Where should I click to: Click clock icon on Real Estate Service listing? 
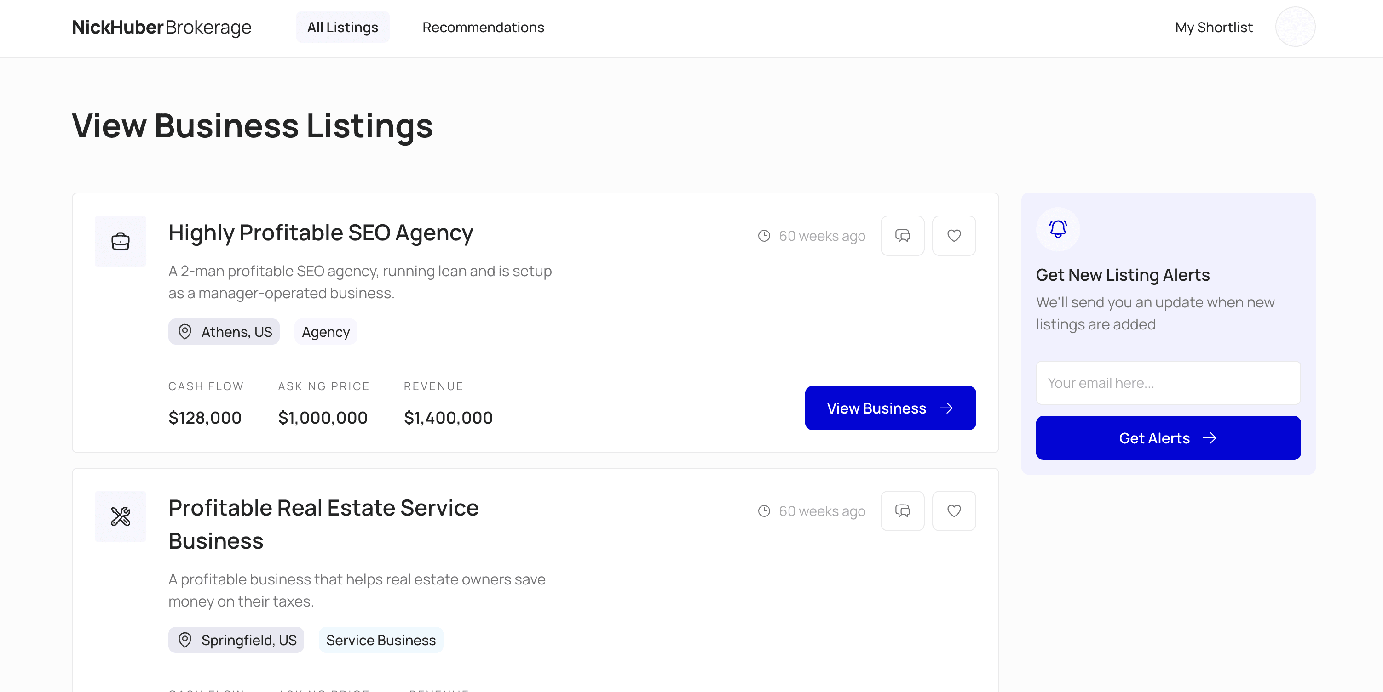pos(764,511)
